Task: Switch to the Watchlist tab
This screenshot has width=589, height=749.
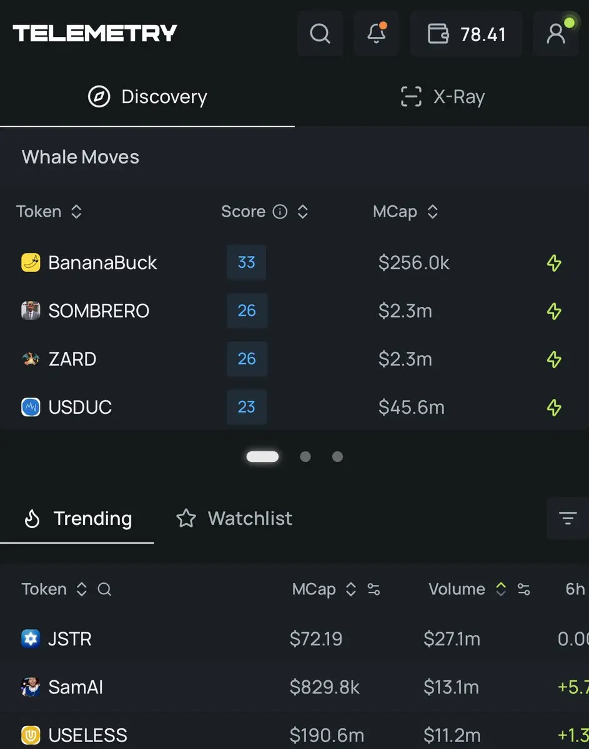Action: coord(234,518)
